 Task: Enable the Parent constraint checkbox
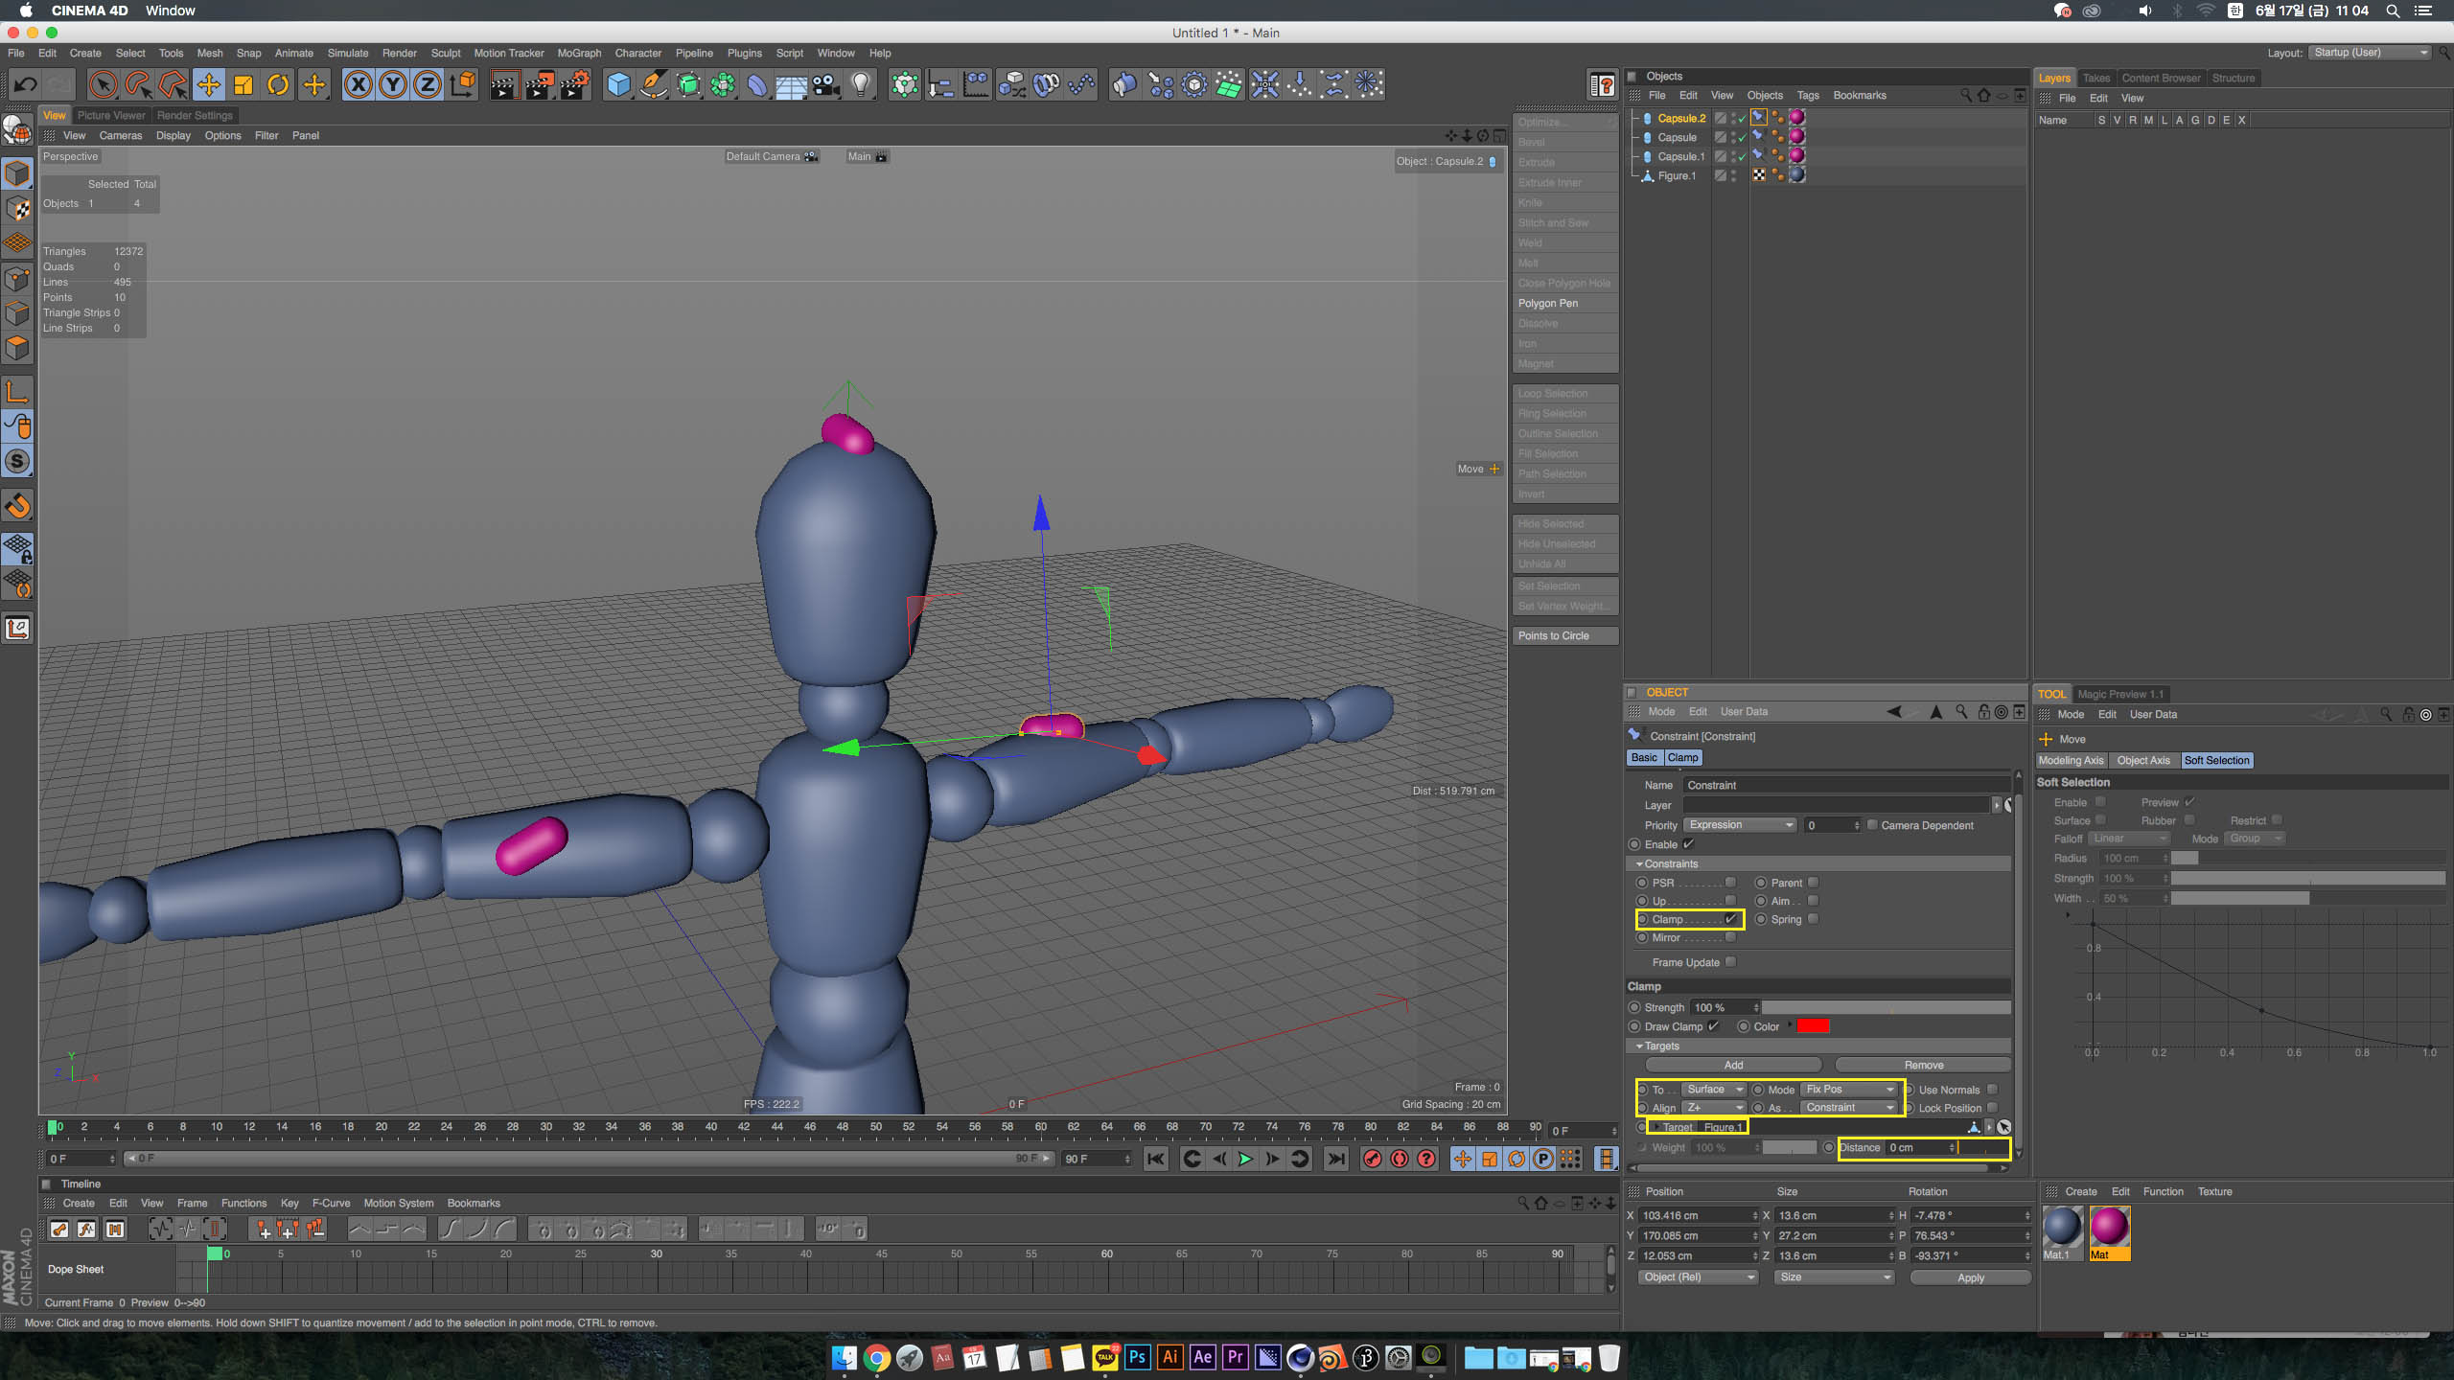(1813, 883)
